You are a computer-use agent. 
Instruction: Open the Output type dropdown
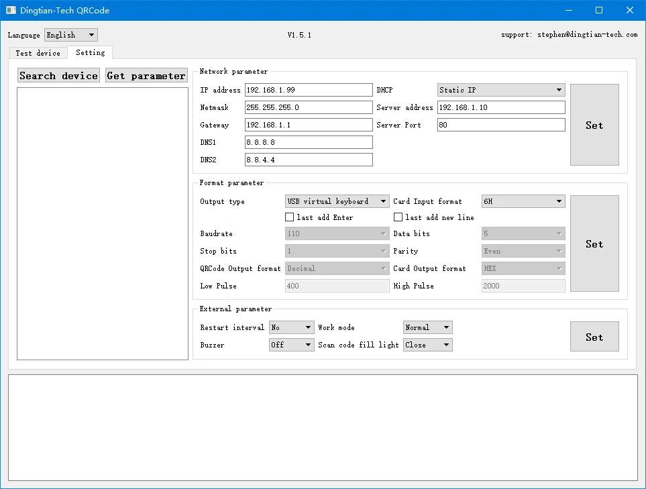pos(337,201)
